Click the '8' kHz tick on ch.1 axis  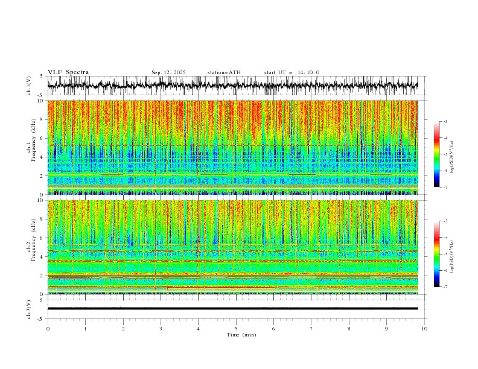[42, 119]
